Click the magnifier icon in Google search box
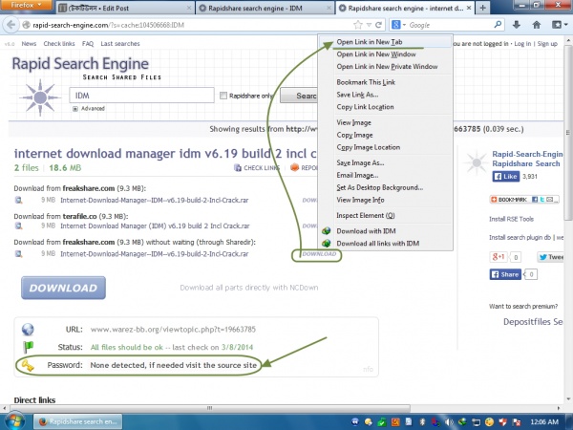 (498, 25)
